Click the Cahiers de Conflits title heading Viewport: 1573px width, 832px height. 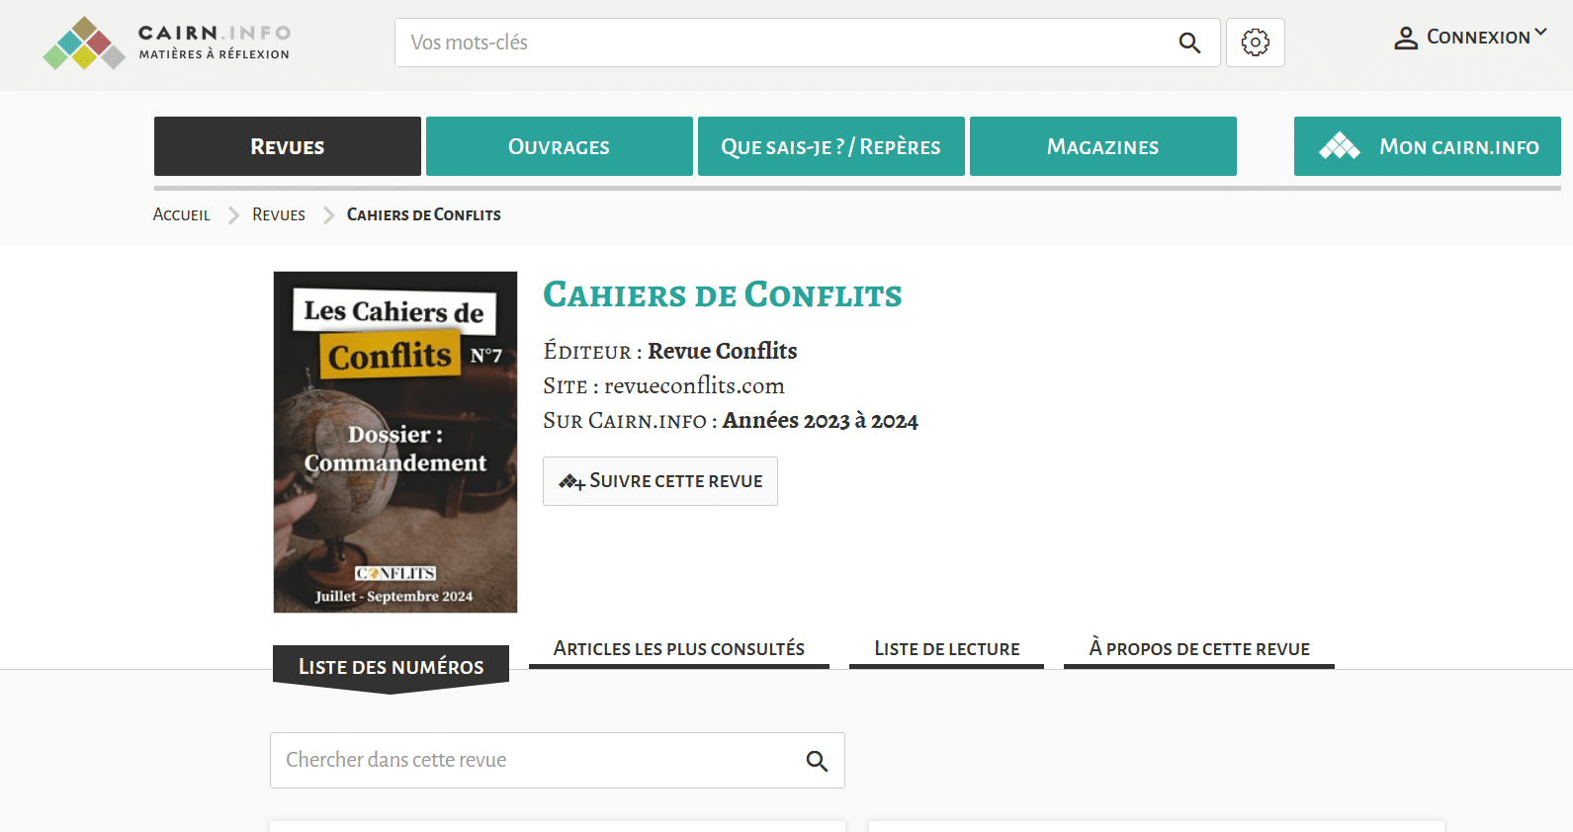(723, 294)
